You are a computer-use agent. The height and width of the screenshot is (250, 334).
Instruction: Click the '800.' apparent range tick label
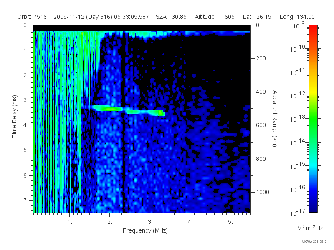tap(262, 159)
